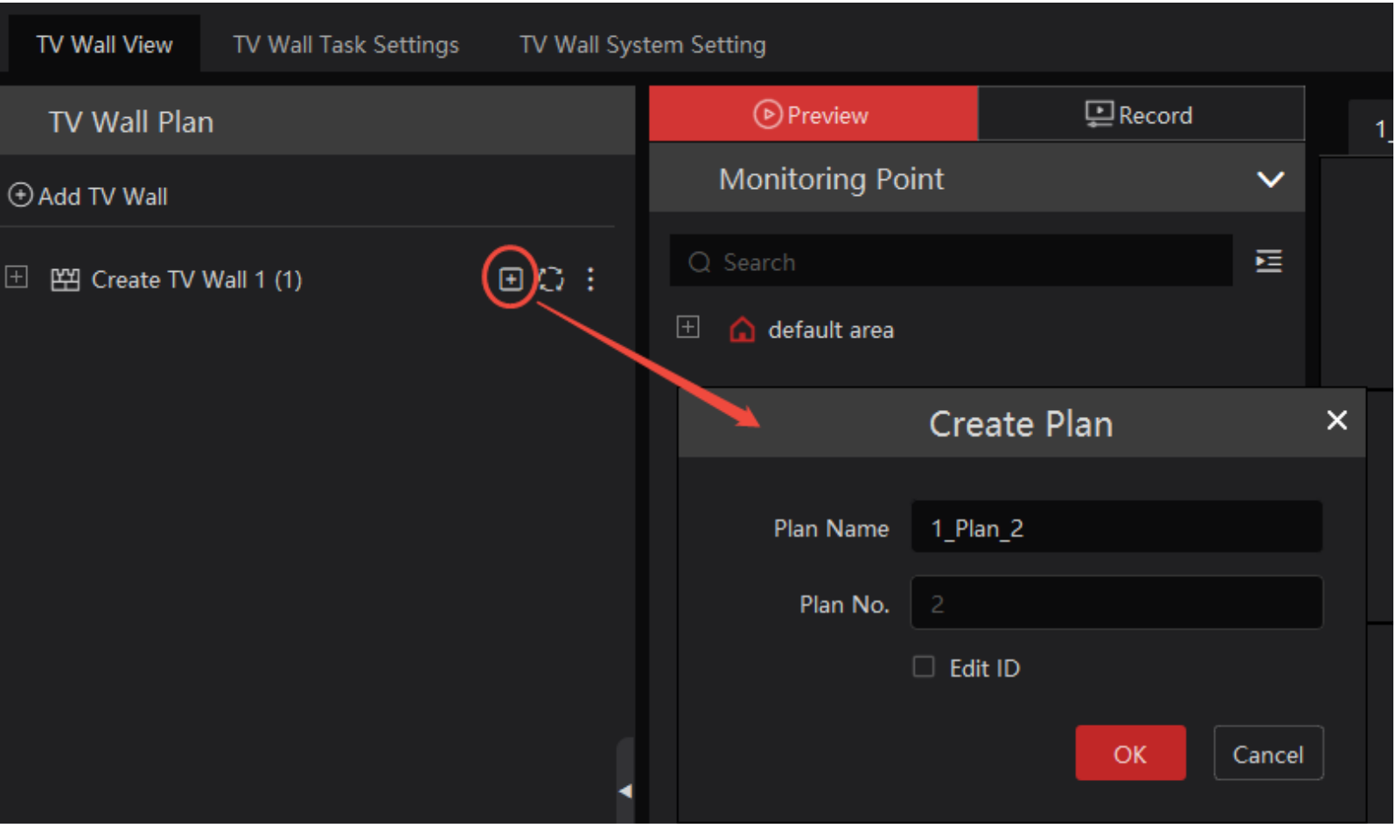
Task: Click the magnifier icon in the Search box
Action: (699, 262)
